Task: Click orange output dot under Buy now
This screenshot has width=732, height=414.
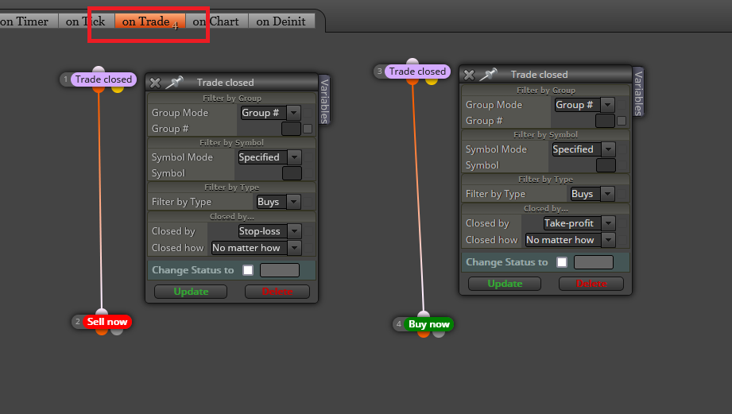Action: point(424,334)
